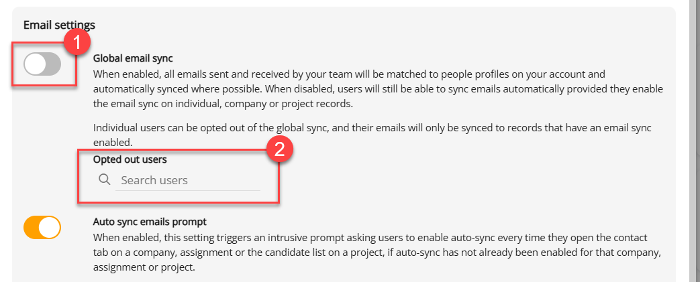
Task: Click the underline beneath Search users placeholder
Action: (x=187, y=191)
